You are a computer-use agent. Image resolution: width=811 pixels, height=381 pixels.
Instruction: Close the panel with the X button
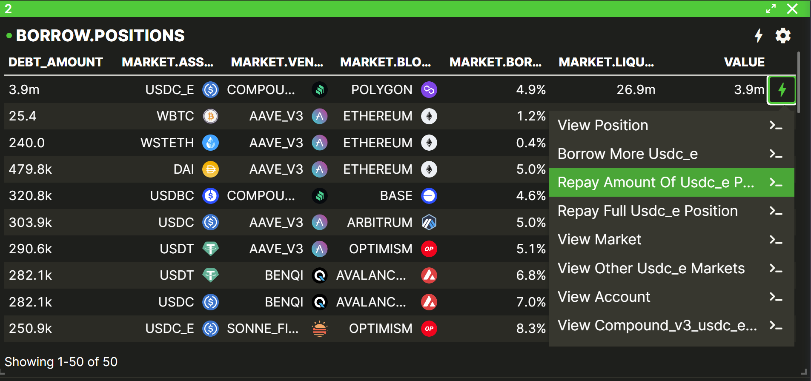click(x=792, y=9)
